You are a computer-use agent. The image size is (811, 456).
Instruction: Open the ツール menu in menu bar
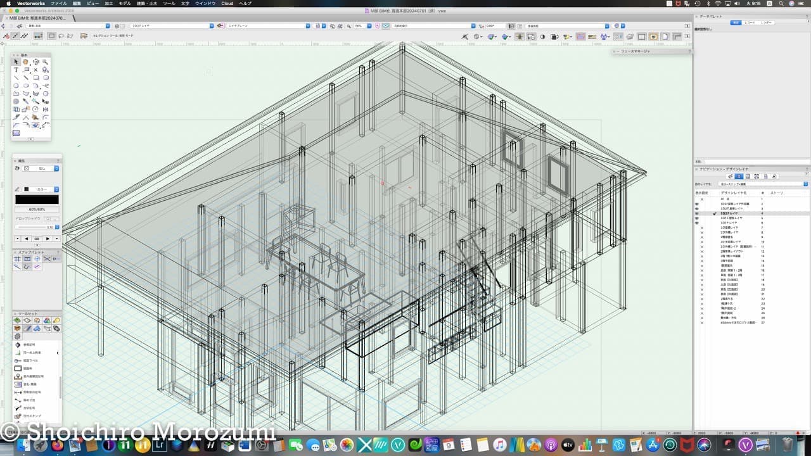[169, 3]
